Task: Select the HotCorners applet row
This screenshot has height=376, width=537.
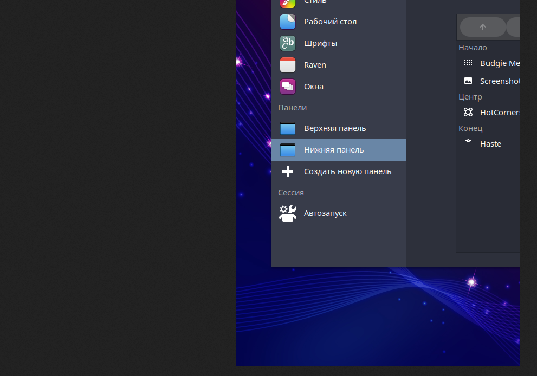Action: (488, 113)
